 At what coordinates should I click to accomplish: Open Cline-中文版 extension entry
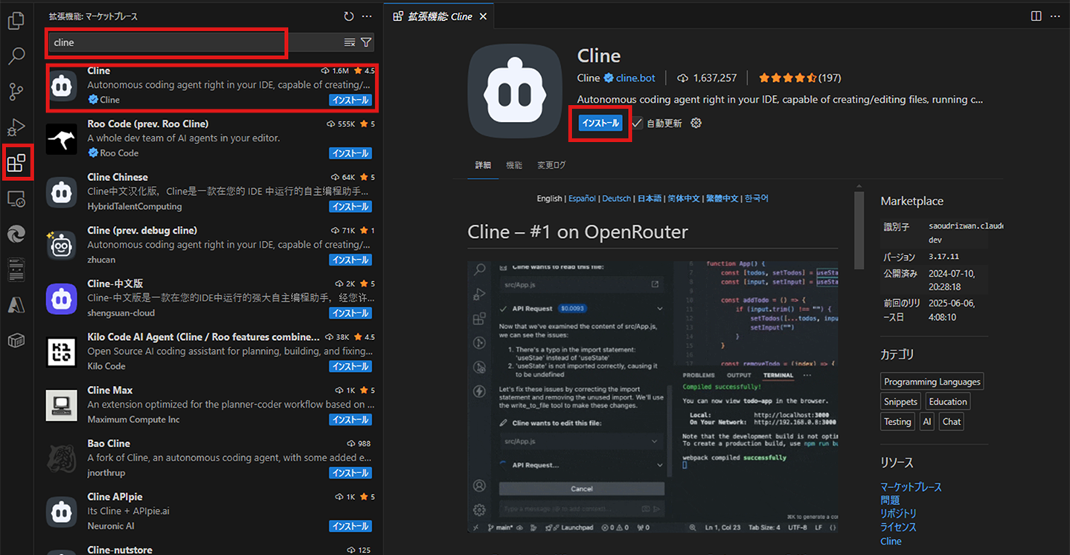211,298
